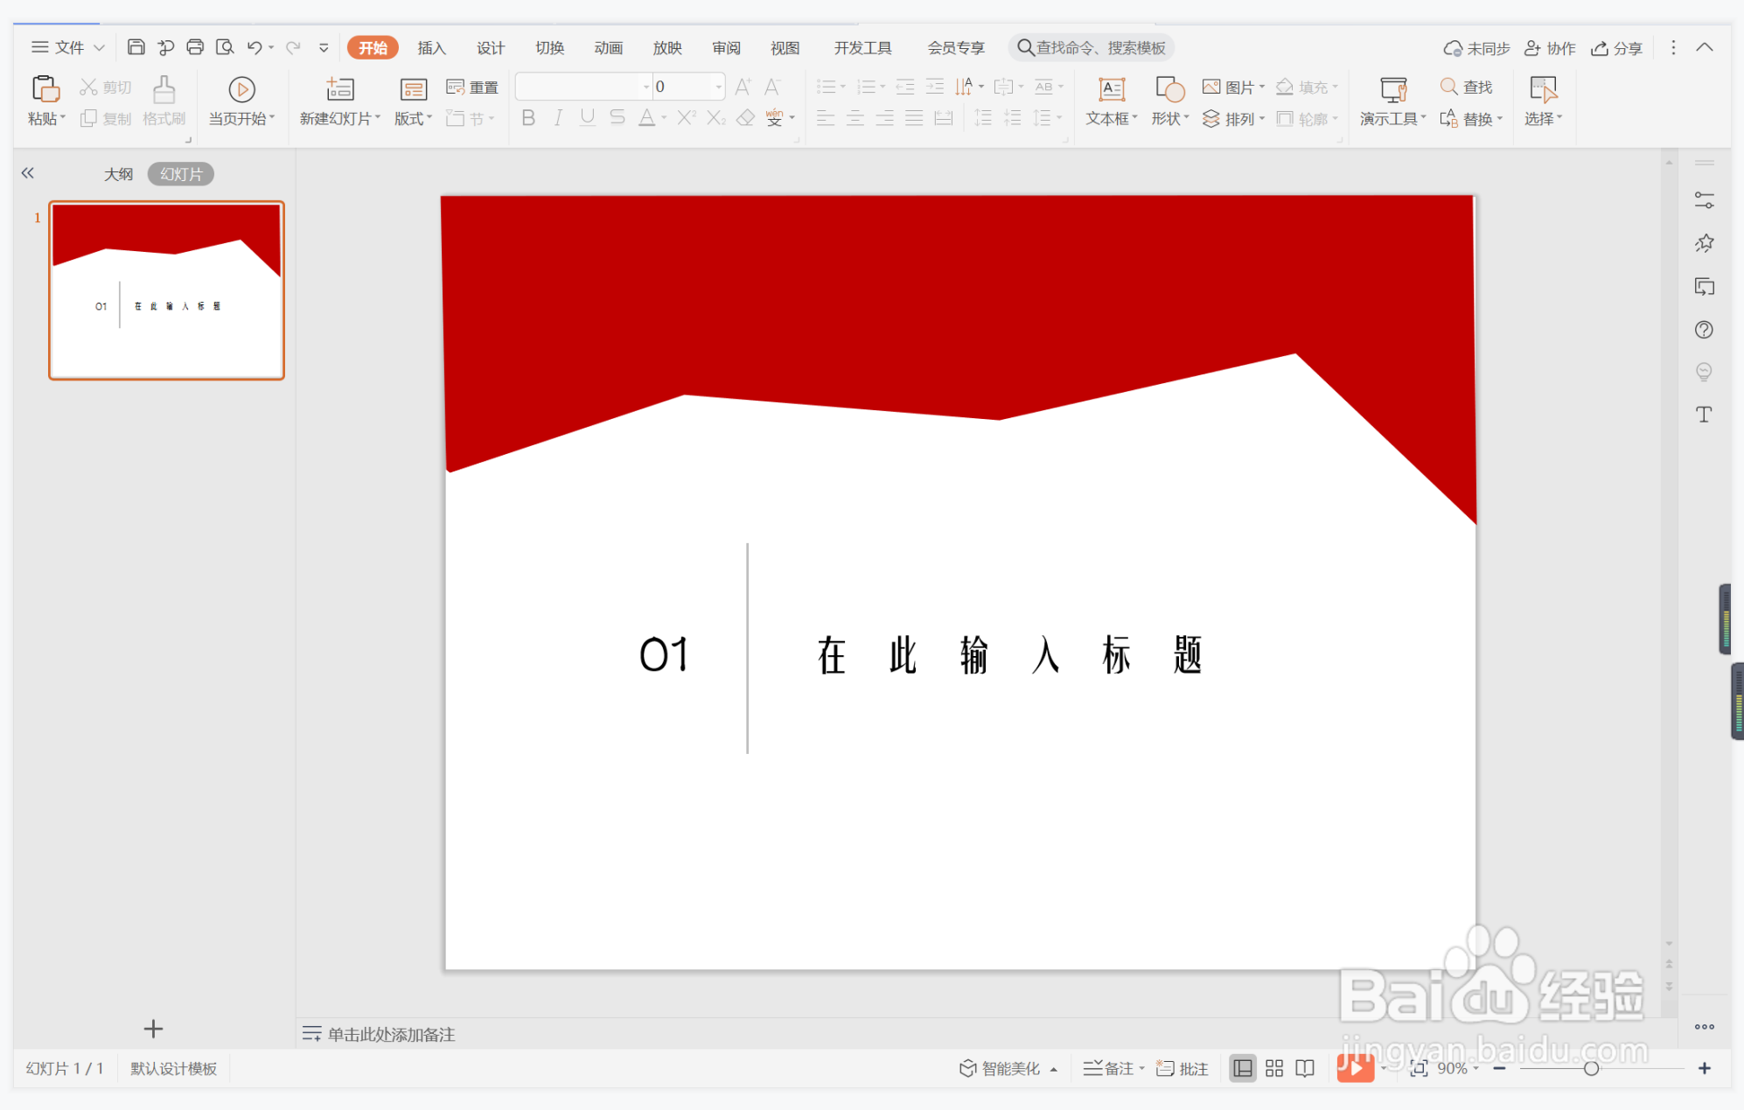Click the command search box
The image size is (1744, 1110).
coord(1092,47)
